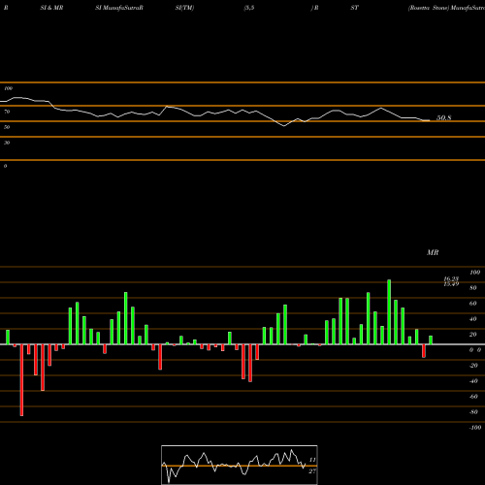
Task: Click the -60 label on MR axis
Action: point(473,397)
